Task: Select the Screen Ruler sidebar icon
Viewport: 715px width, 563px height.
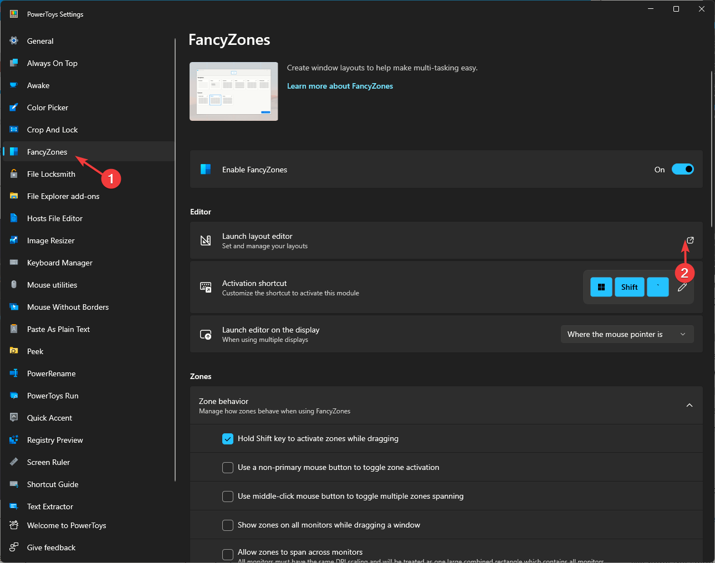Action: pyautogui.click(x=14, y=462)
